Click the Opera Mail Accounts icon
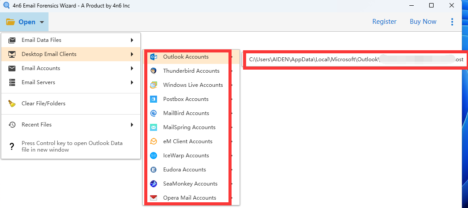 click(154, 198)
